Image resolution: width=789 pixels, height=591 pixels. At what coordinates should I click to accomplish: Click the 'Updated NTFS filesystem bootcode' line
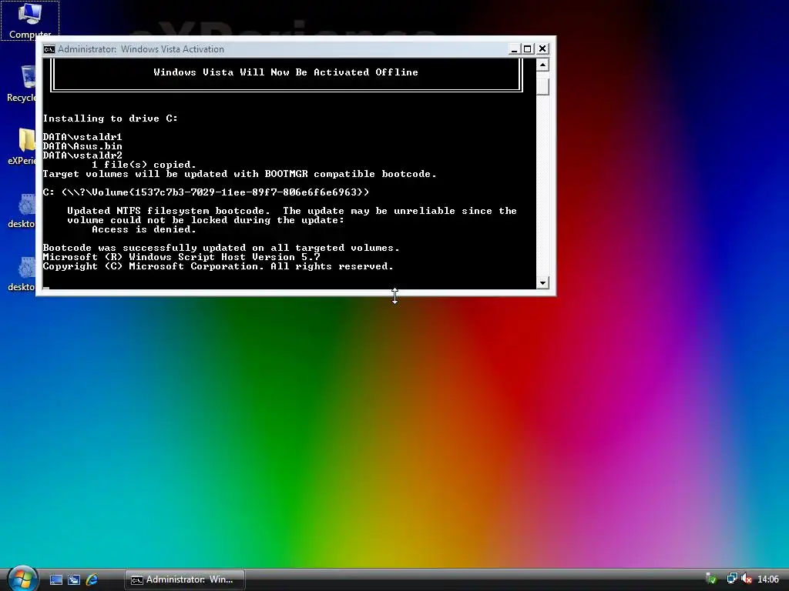(x=292, y=211)
